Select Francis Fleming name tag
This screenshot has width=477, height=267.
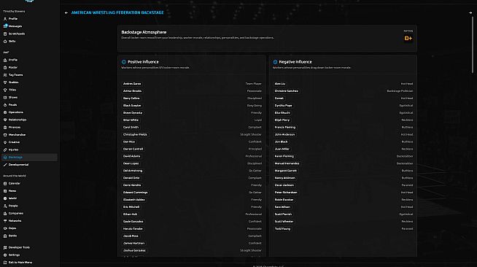click(285, 127)
